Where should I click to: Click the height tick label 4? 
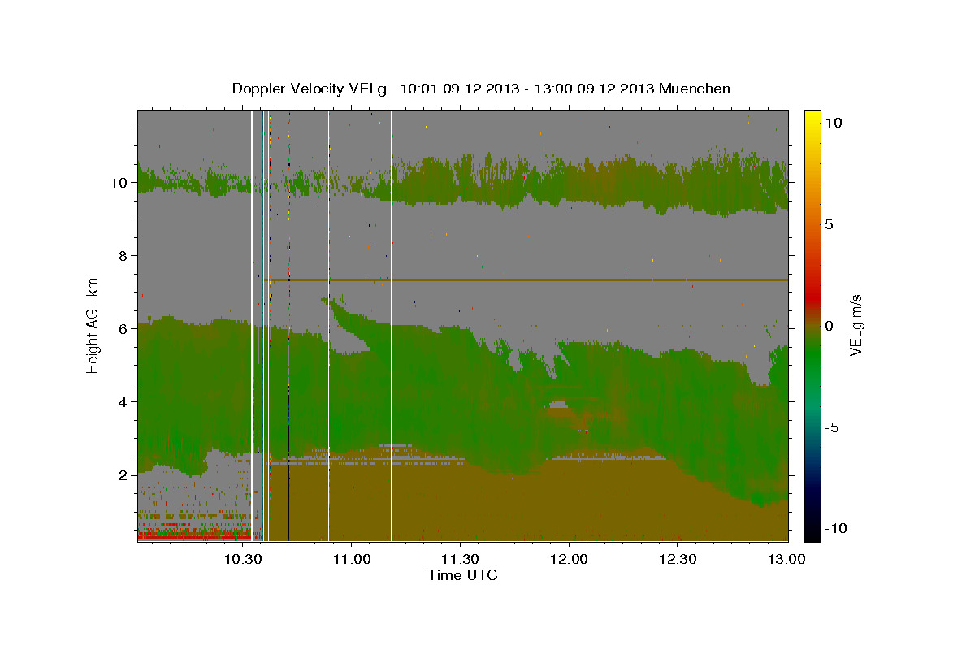(124, 401)
